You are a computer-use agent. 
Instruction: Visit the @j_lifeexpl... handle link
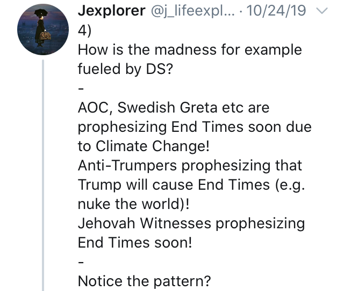[x=192, y=11]
